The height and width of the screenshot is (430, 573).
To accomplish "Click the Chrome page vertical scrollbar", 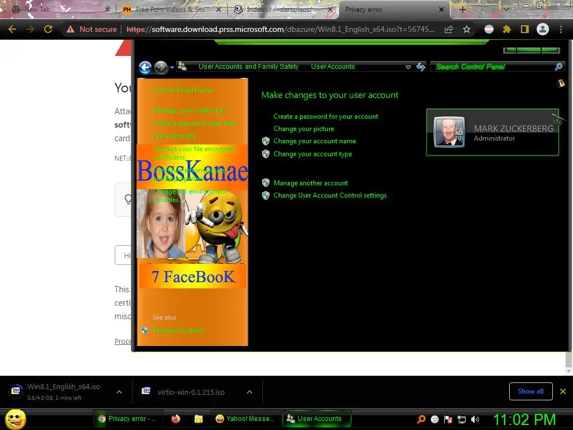I will (x=569, y=360).
